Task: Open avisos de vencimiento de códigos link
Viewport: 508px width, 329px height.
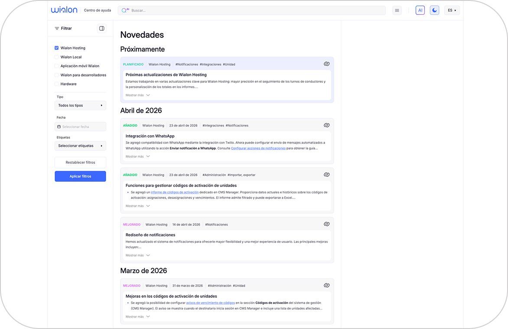Action: pos(211,303)
